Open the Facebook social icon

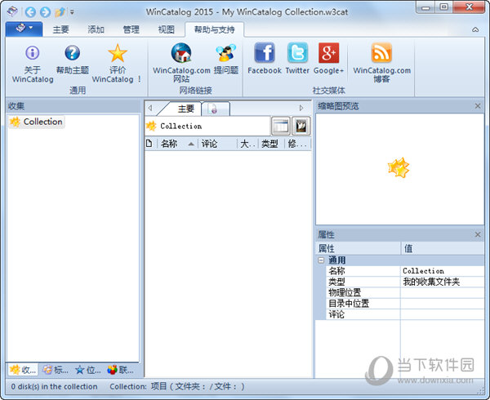point(265,53)
